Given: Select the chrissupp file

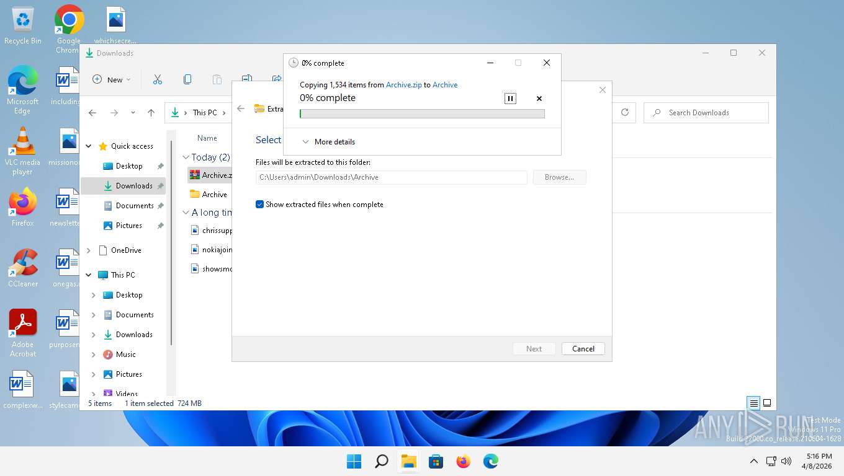Looking at the screenshot, I should click(x=211, y=231).
